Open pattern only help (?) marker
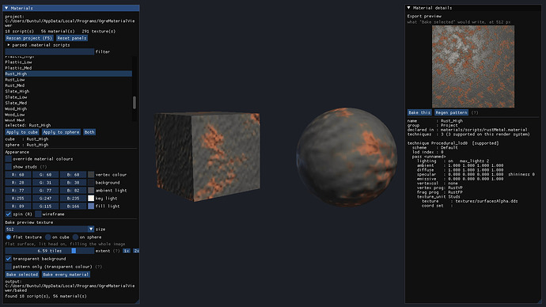The width and height of the screenshot is (546, 307). (99, 267)
